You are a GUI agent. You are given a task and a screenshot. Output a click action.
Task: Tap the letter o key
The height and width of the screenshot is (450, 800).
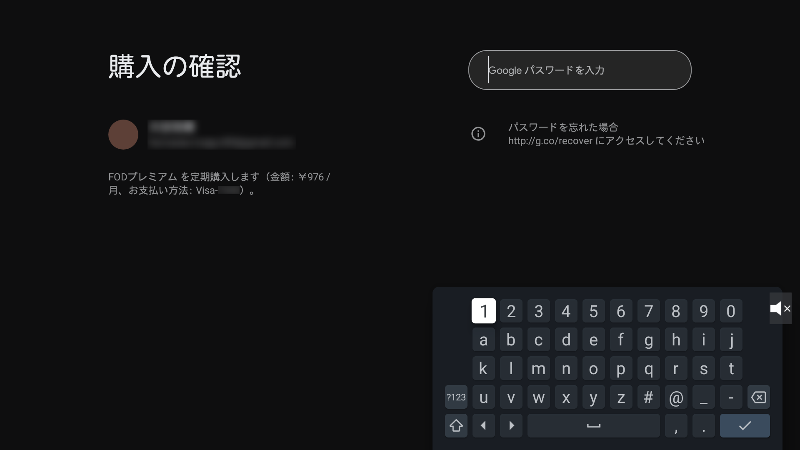[x=593, y=368]
